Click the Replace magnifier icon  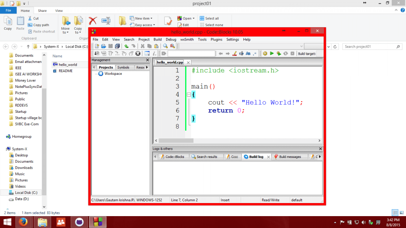(x=172, y=46)
